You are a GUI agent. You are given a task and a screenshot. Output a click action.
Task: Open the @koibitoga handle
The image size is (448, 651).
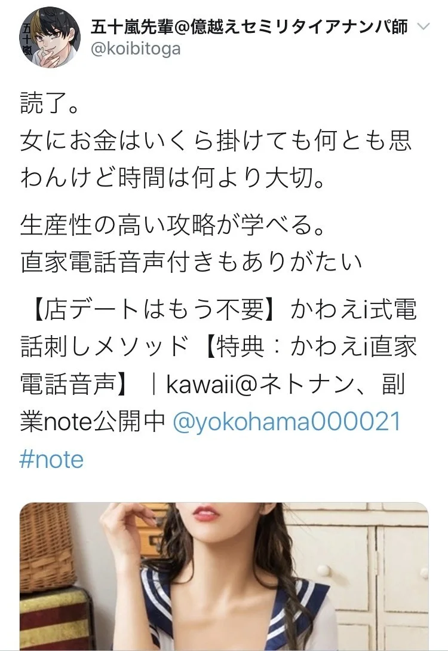(136, 49)
